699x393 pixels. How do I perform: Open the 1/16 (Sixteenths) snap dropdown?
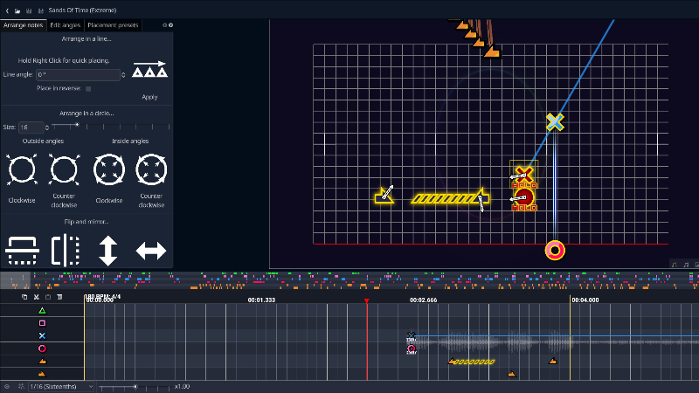[x=61, y=387]
